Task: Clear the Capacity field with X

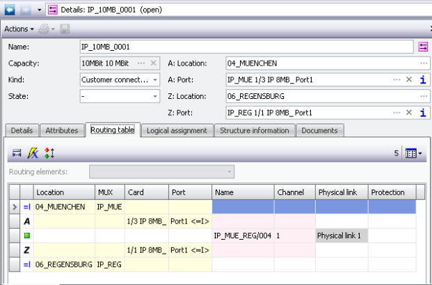Action: (x=154, y=63)
